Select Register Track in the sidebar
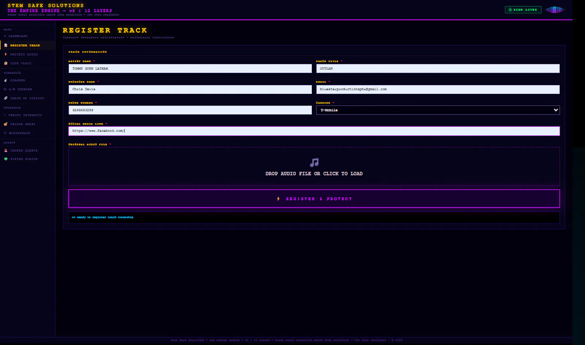Screen dimensions: 585x345 point(27,45)
